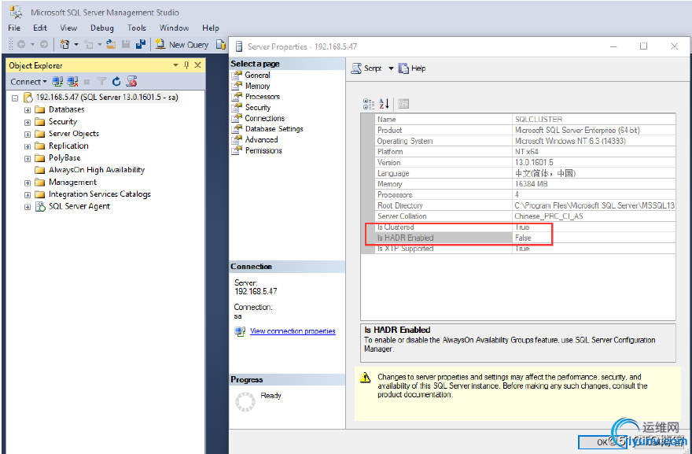Expand the Security node in Object Explorer
This screenshot has width=692, height=454.
(28, 122)
